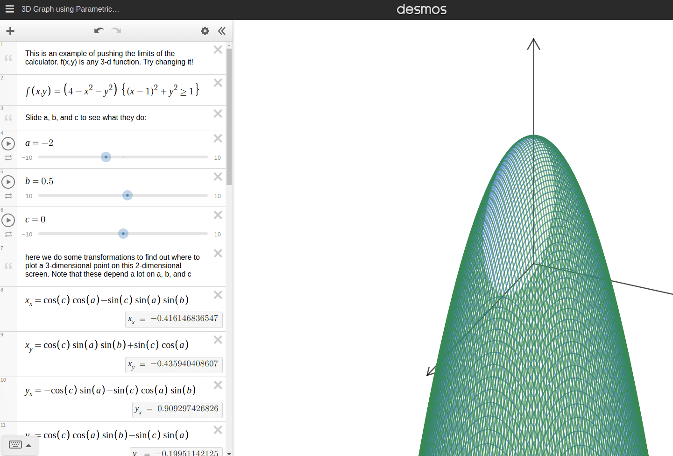This screenshot has height=456, width=673.
Task: Toggle animation loop mode for b
Action: [x=8, y=196]
